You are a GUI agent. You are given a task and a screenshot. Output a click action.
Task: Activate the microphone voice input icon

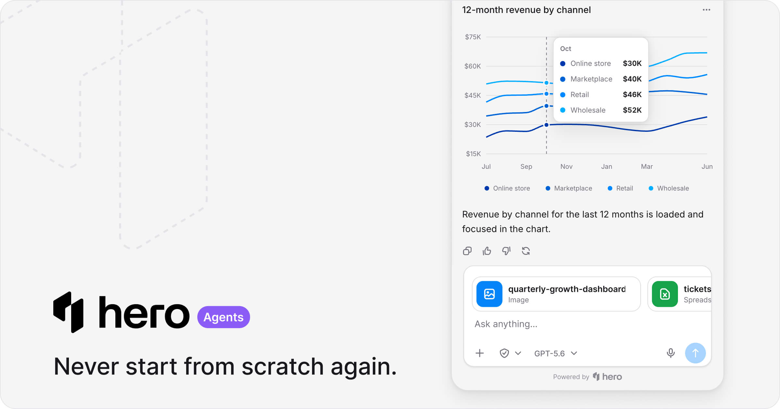click(671, 353)
